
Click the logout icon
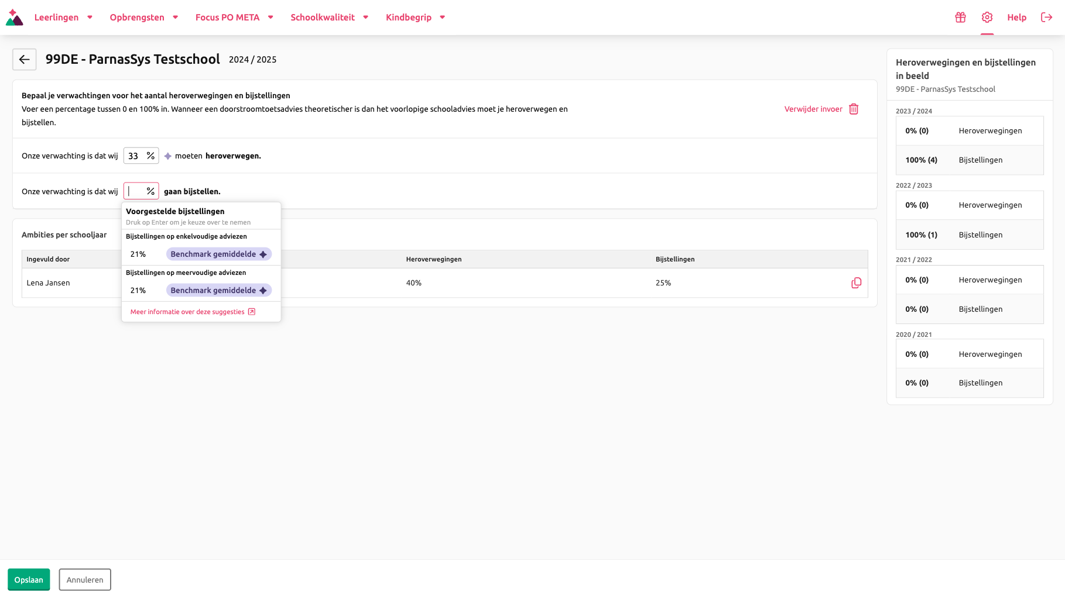click(1047, 18)
